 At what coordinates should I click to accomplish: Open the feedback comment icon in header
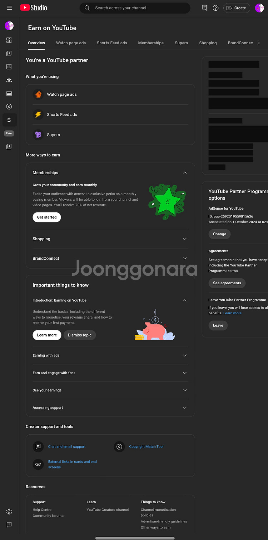coord(204,8)
